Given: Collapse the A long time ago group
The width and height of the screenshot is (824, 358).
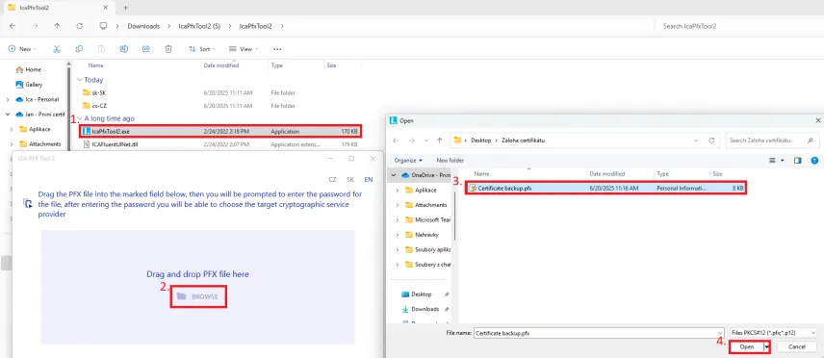Looking at the screenshot, I should (x=80, y=118).
